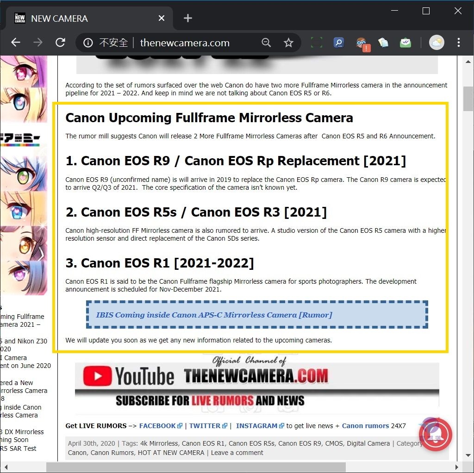474x473 pixels.
Task: Click heading '3. Canon EOS R1 [2021-2022]'
Action: (160, 263)
